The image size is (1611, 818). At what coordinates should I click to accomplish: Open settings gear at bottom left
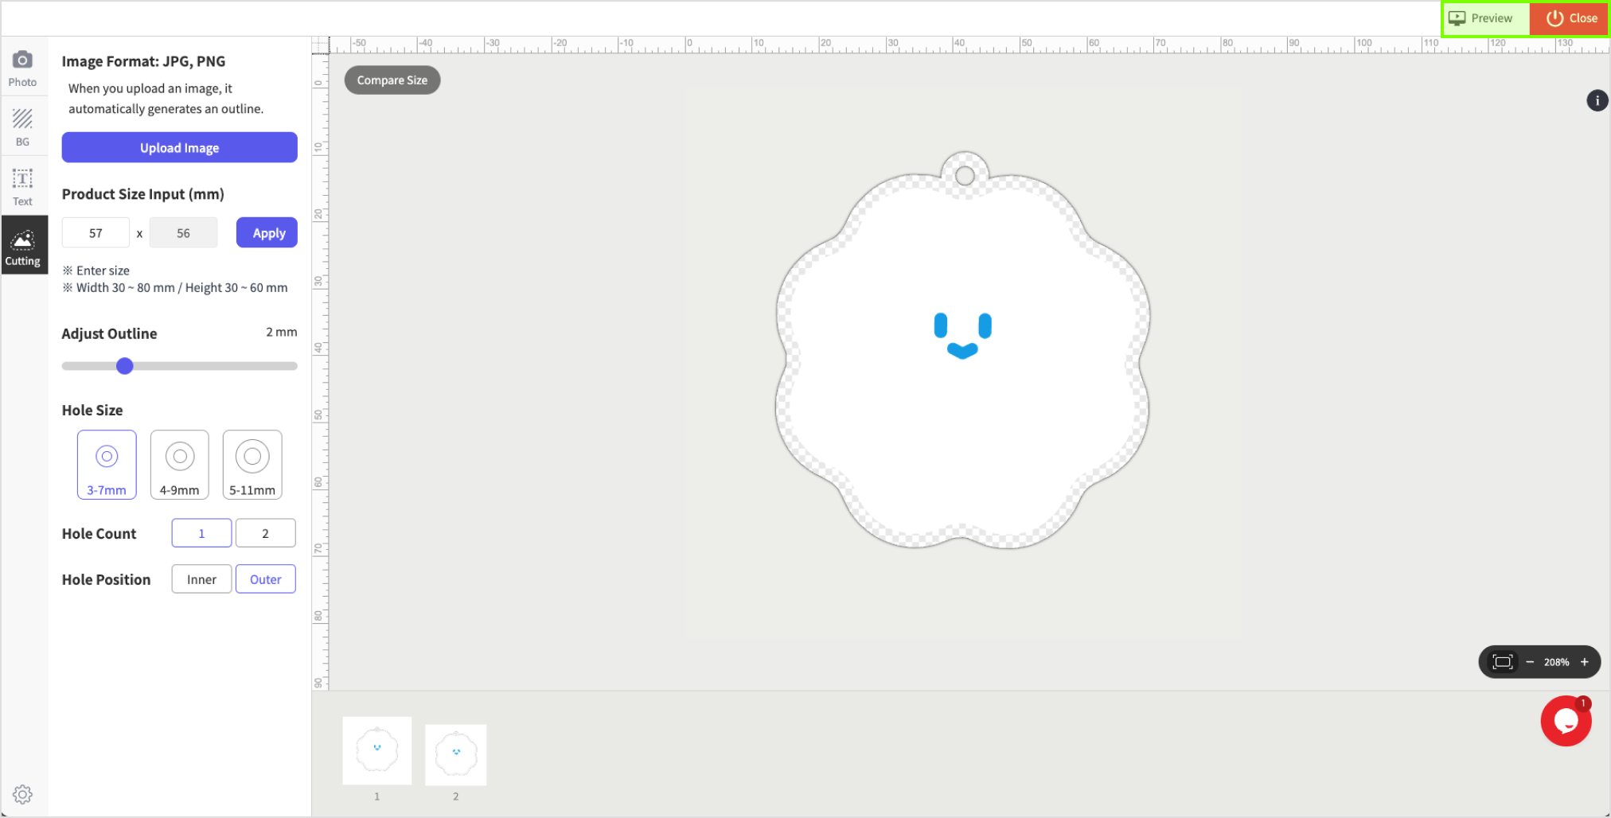click(22, 794)
